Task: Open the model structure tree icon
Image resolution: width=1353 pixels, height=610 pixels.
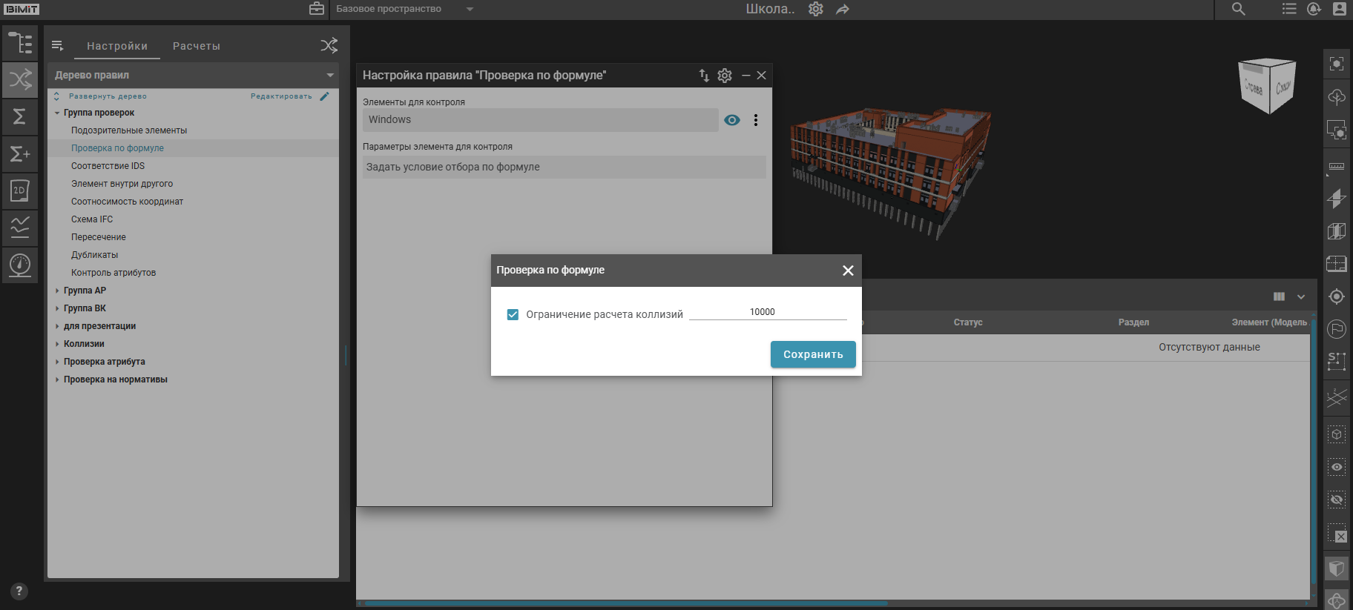Action: [20, 43]
